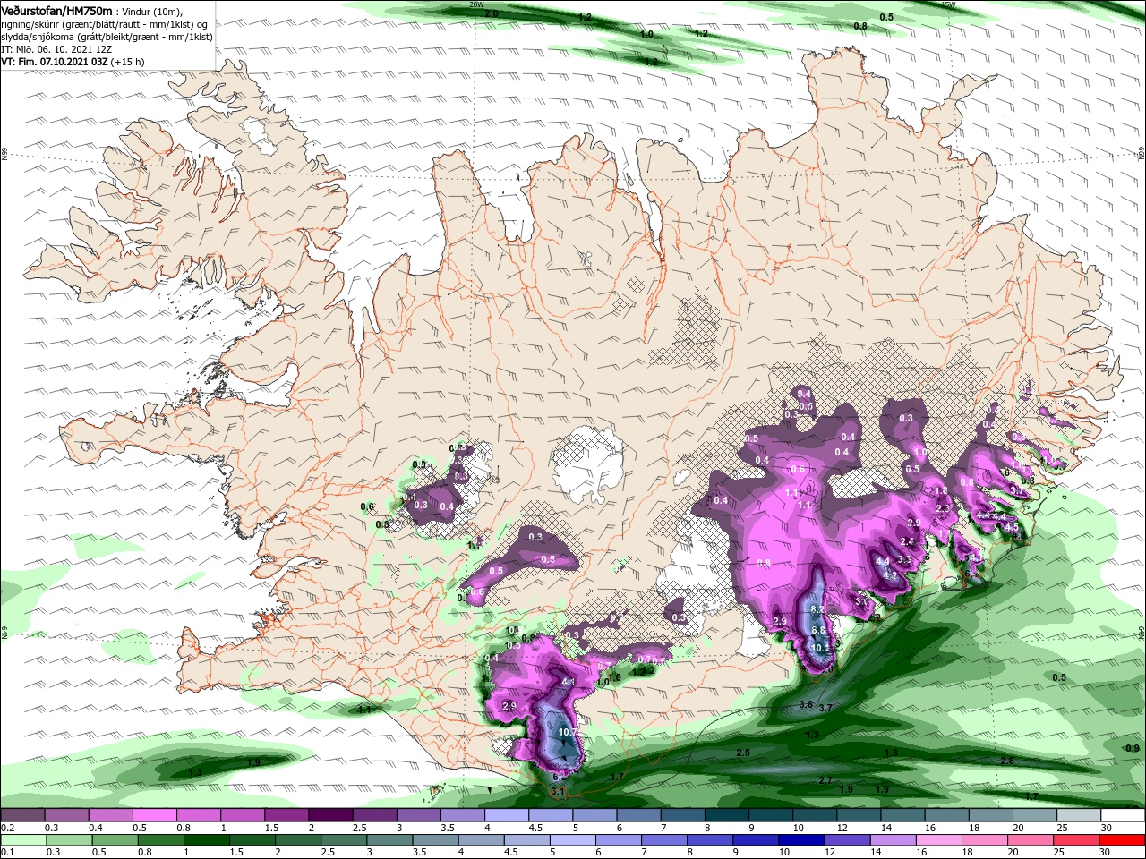1146x859 pixels.
Task: Select the lightest green 0.1 swatch in the lower legend row
Action: coord(21,840)
